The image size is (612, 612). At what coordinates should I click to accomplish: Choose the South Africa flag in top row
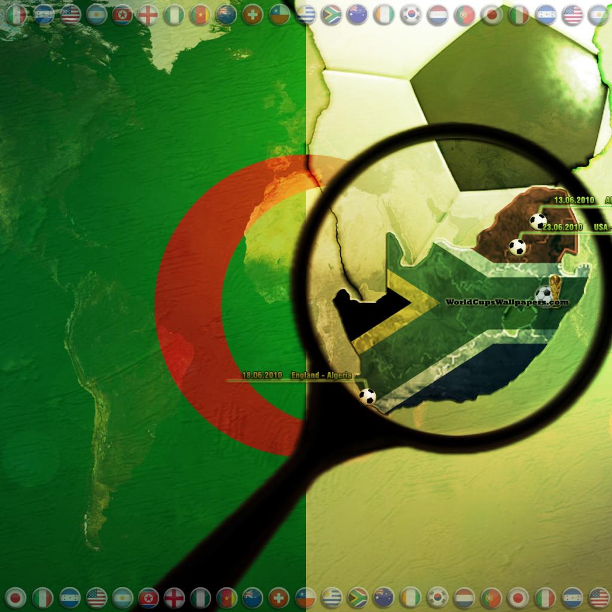pyautogui.click(x=331, y=15)
